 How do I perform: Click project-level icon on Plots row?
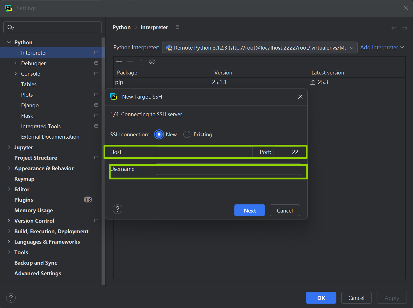[x=96, y=95]
